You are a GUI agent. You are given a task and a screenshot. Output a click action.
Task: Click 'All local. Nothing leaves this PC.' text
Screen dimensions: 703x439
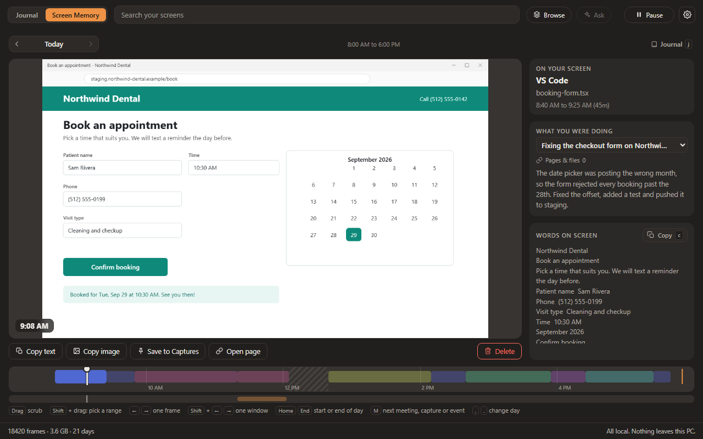(x=651, y=431)
